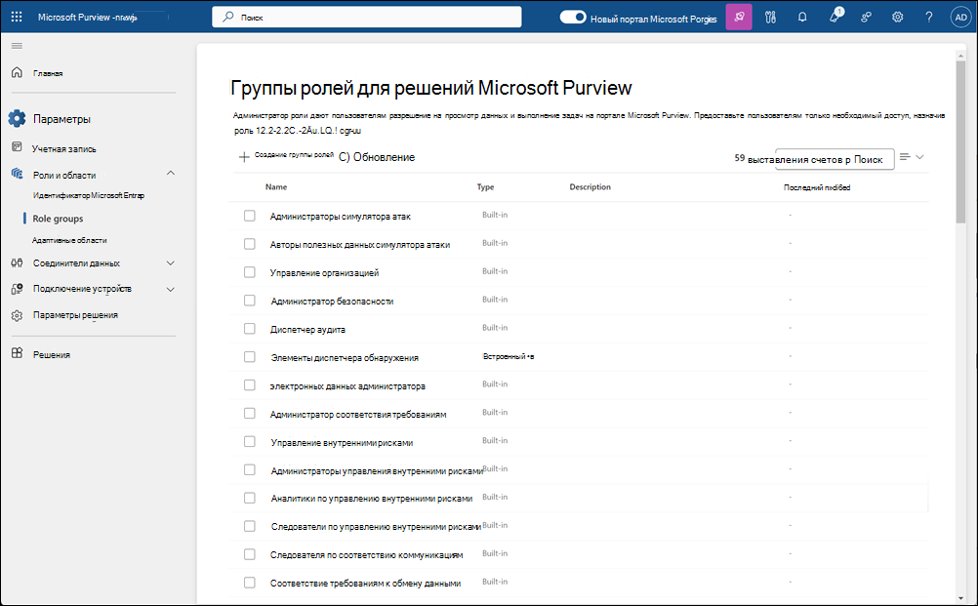Open Решения in the sidebar

point(51,355)
